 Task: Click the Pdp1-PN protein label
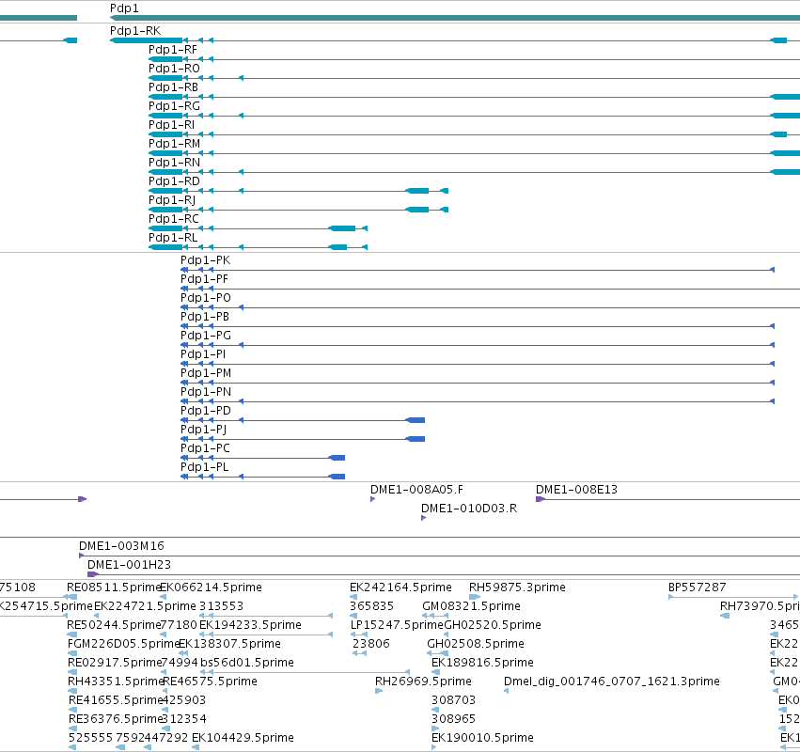click(206, 392)
